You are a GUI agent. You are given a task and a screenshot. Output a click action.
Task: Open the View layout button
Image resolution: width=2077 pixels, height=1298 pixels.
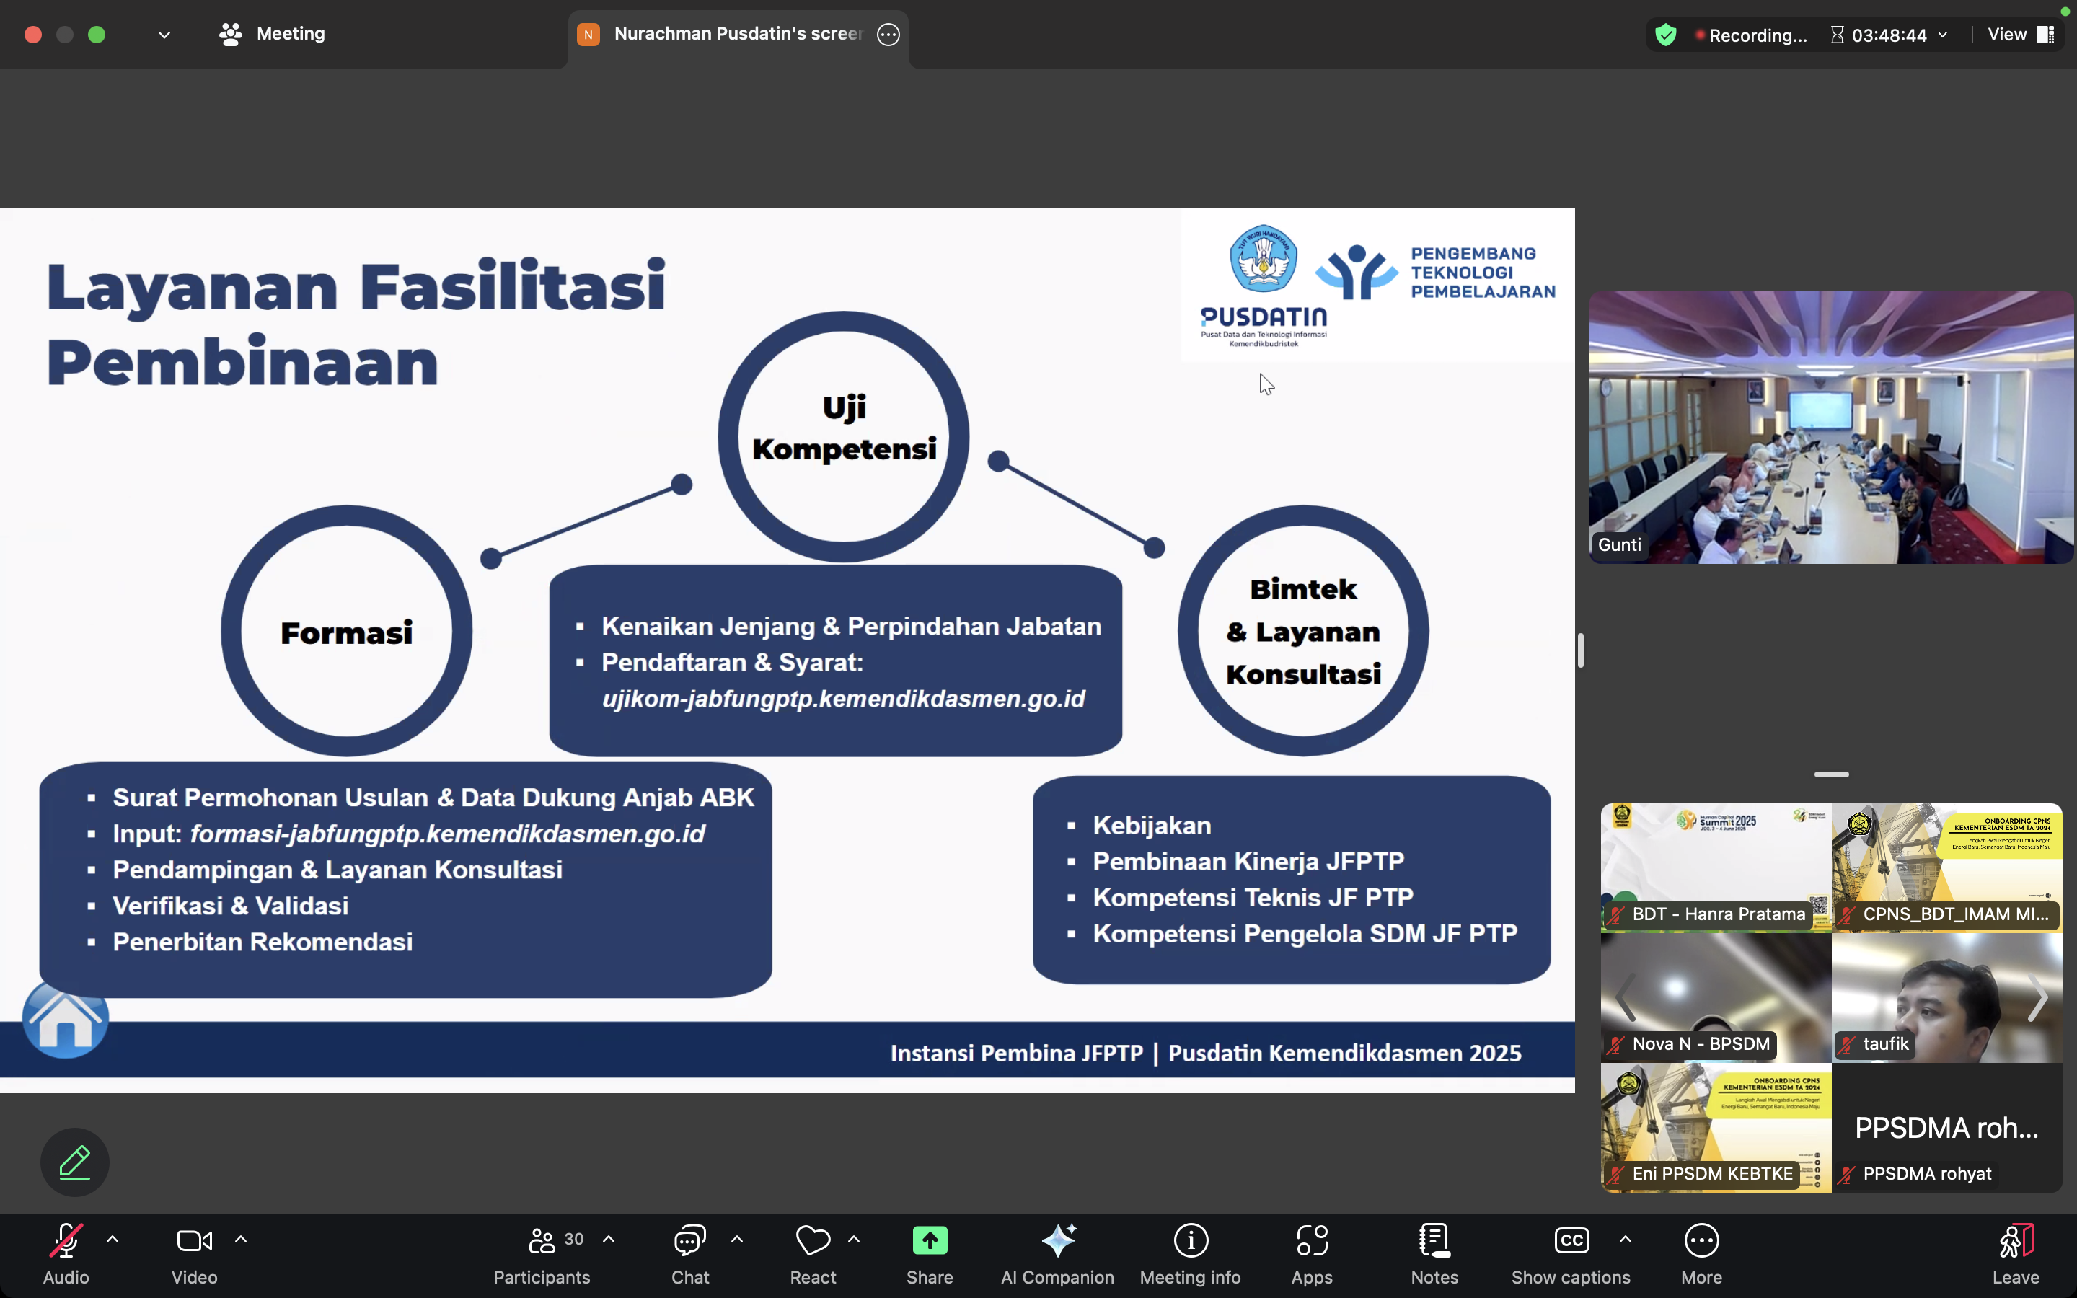coord(2020,35)
